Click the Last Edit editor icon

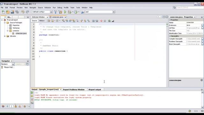49,21
